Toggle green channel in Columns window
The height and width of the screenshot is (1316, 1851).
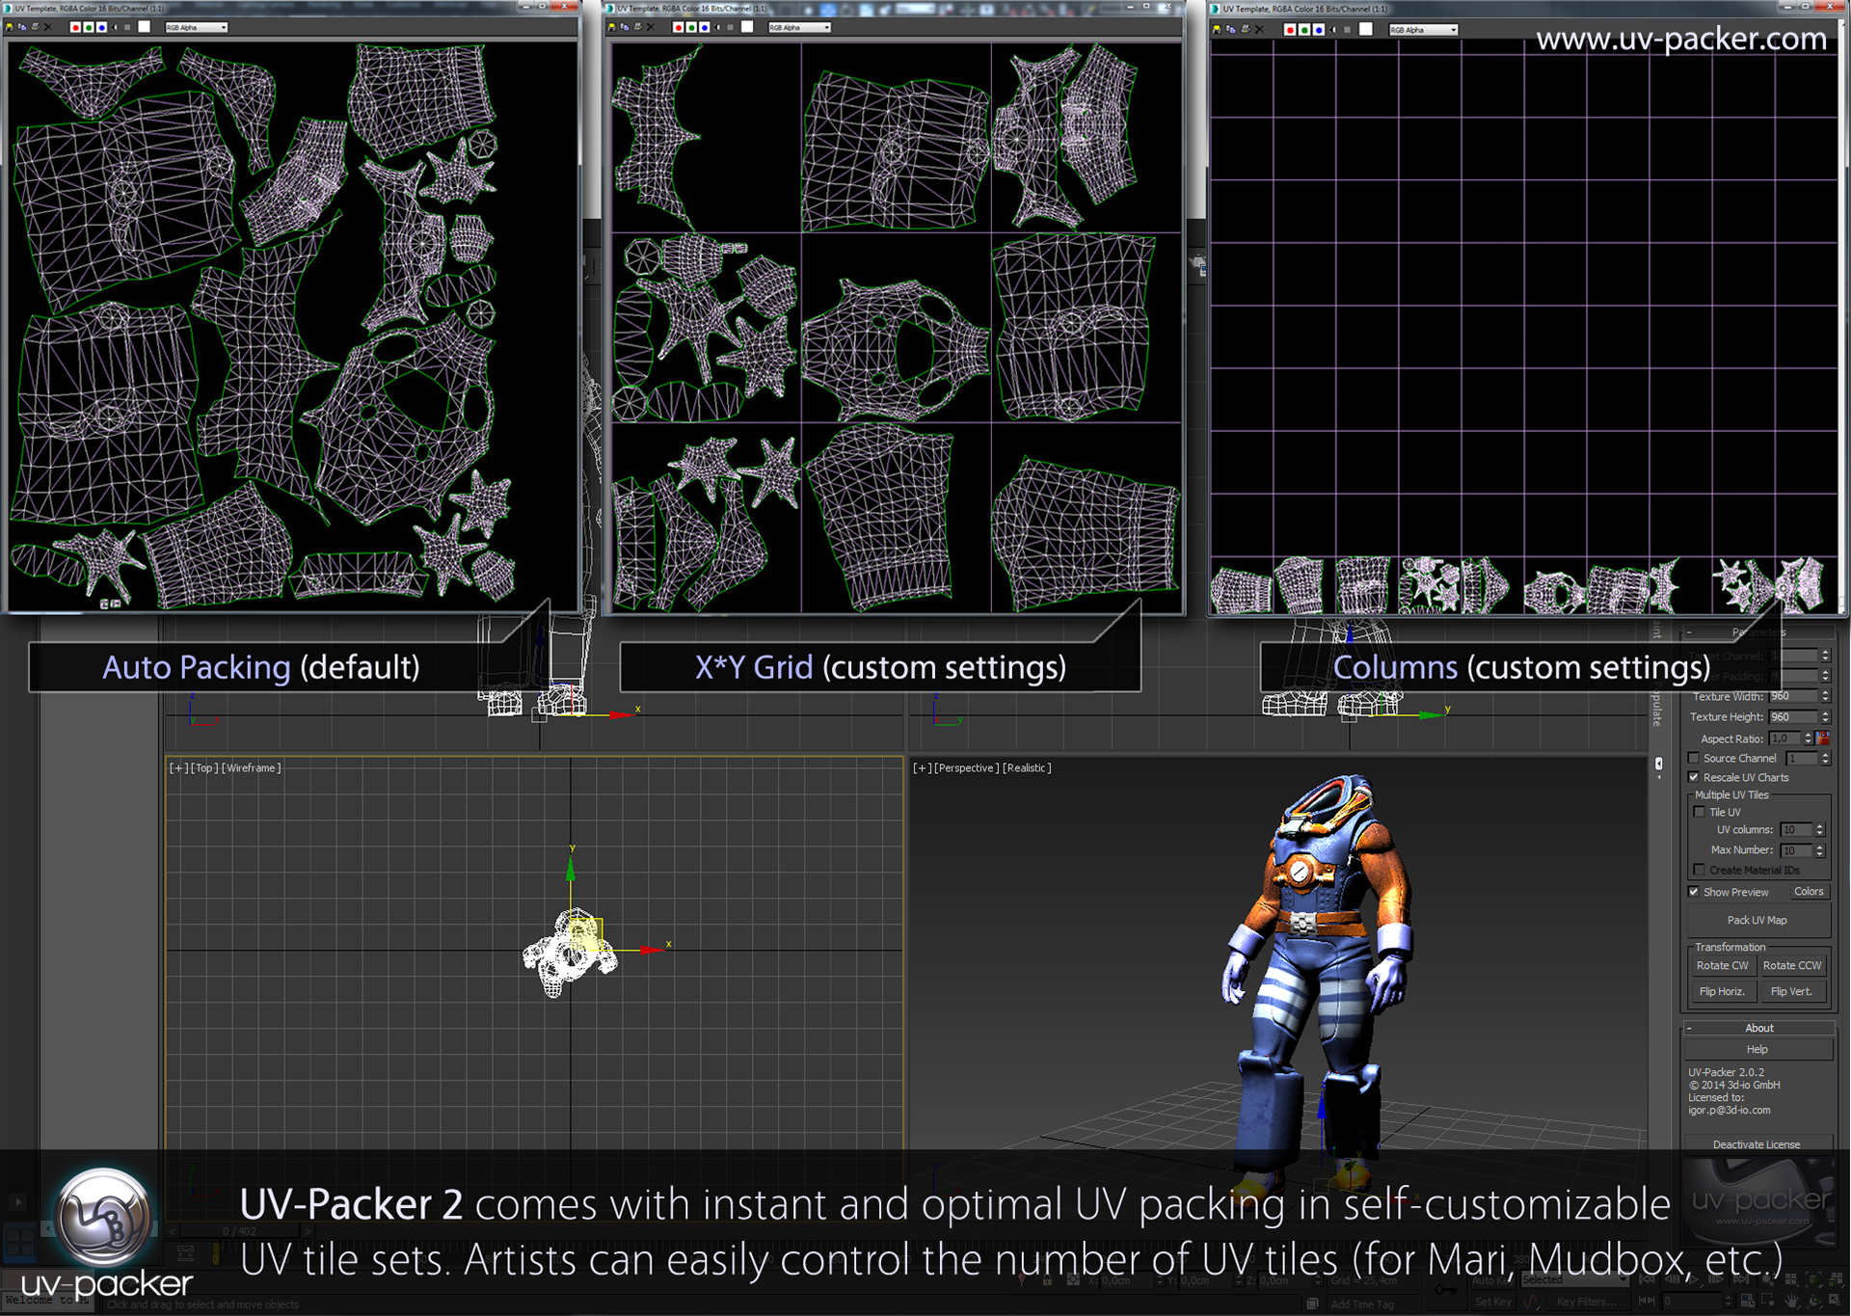tap(1304, 30)
